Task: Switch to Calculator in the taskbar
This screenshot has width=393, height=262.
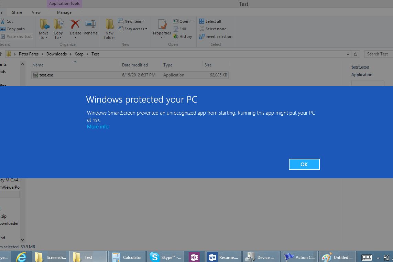Action: [127, 257]
